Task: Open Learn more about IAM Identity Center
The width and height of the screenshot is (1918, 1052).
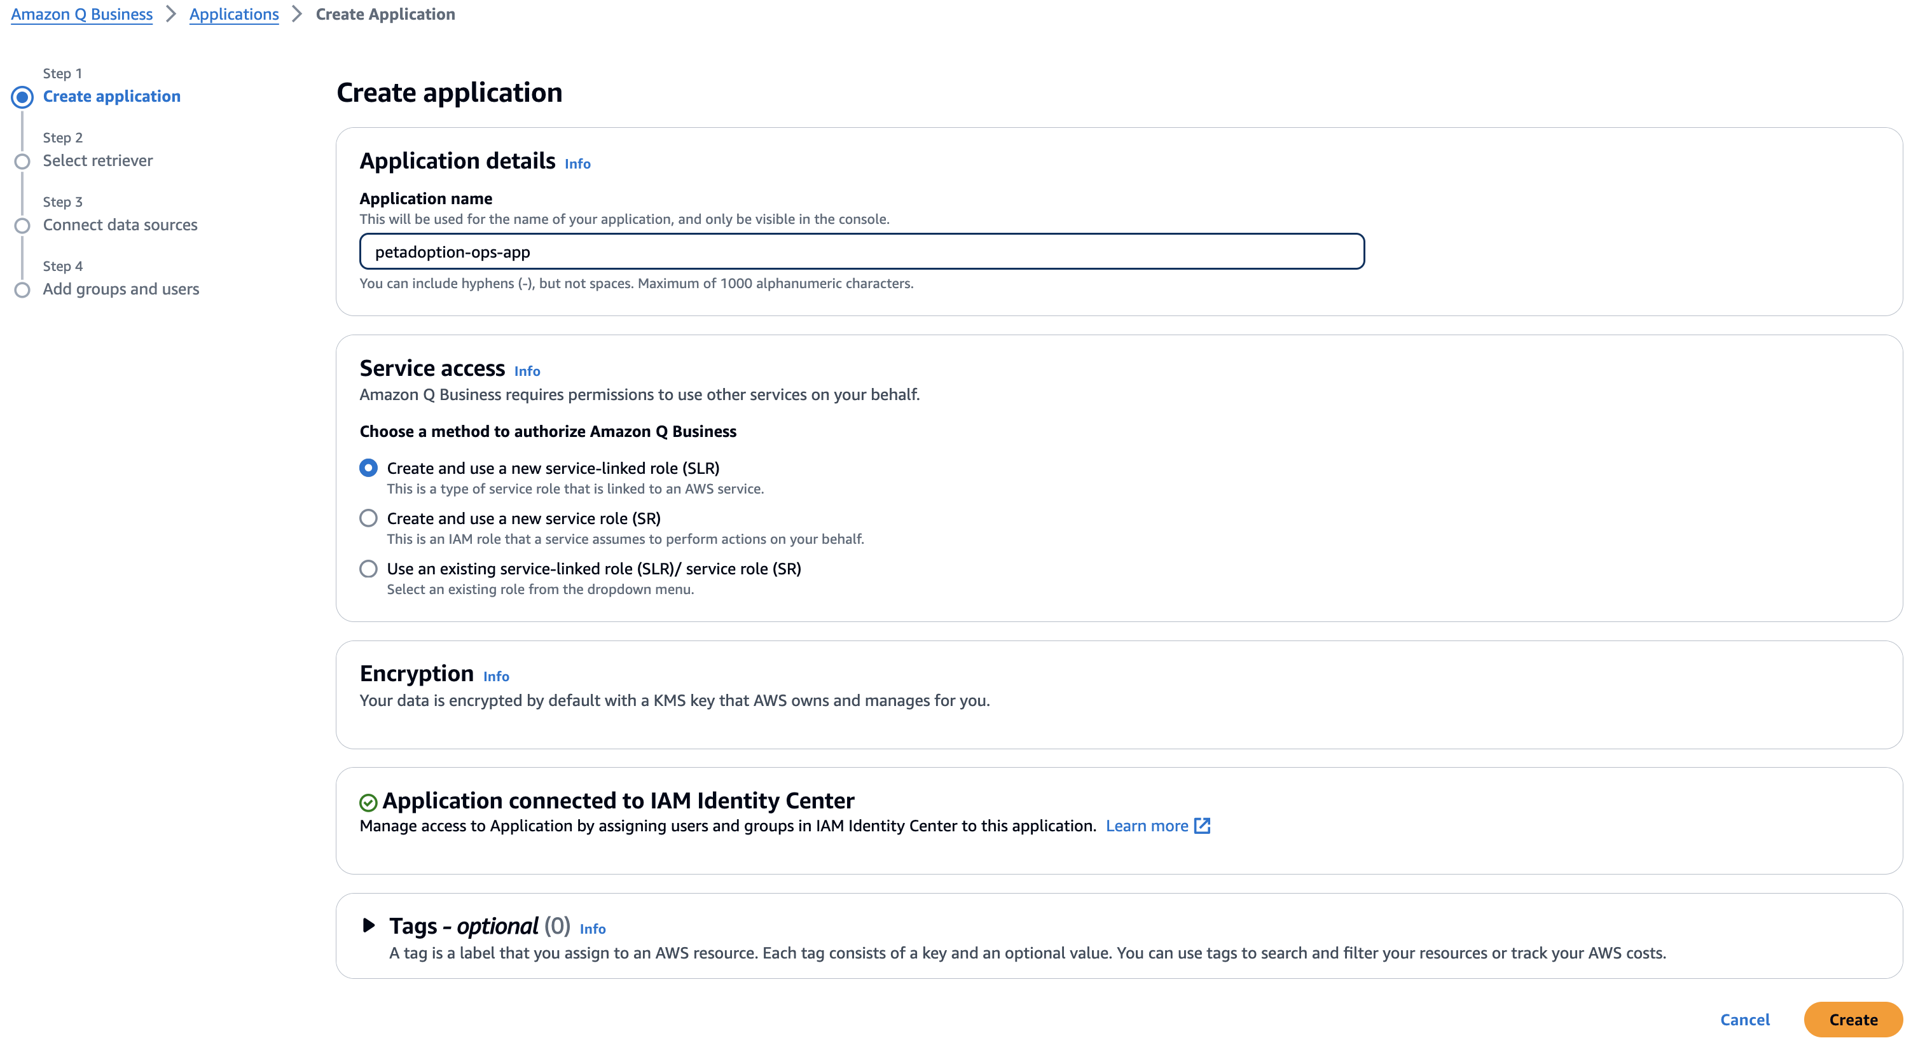Action: coord(1146,826)
